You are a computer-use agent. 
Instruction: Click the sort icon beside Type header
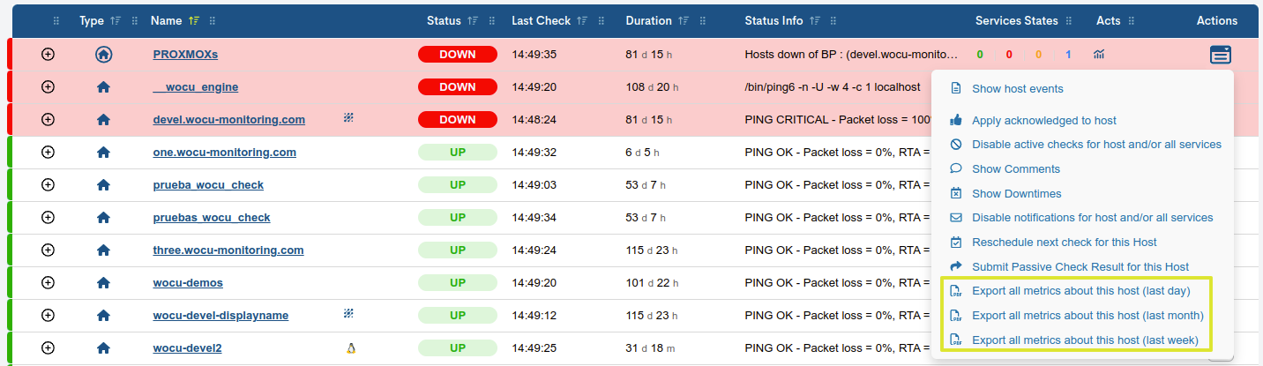[115, 21]
